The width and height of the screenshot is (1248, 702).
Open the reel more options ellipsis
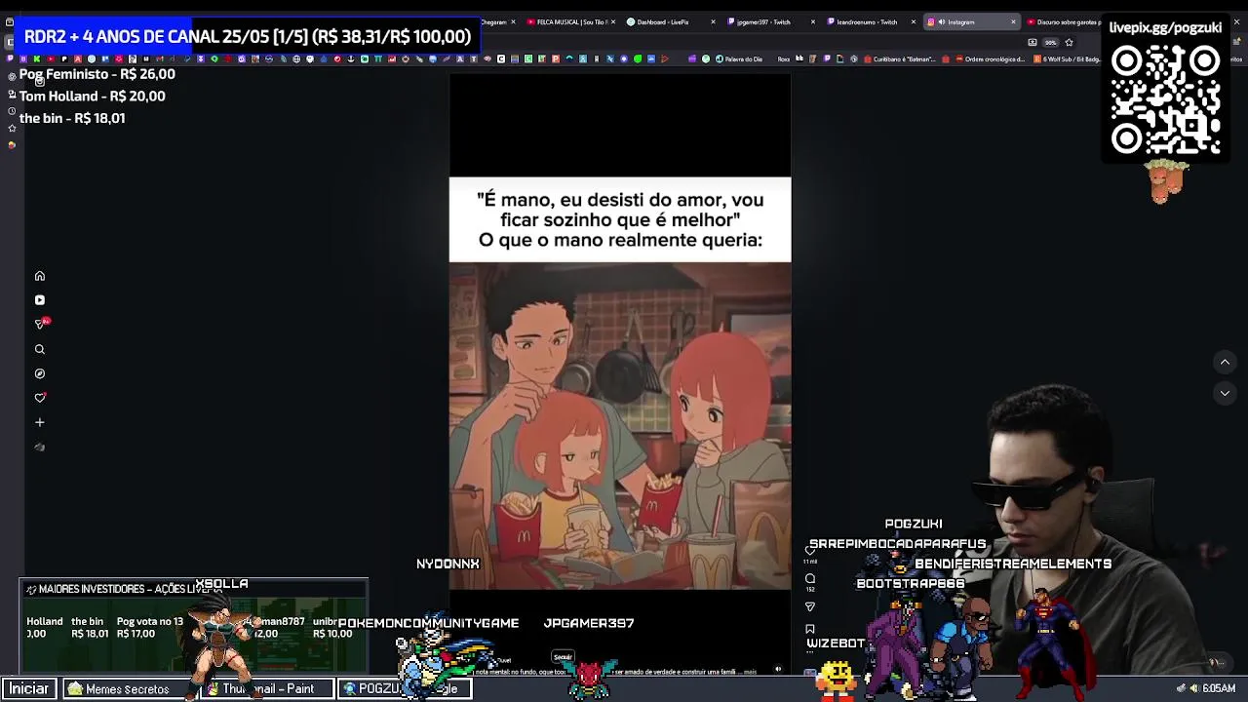[809, 652]
